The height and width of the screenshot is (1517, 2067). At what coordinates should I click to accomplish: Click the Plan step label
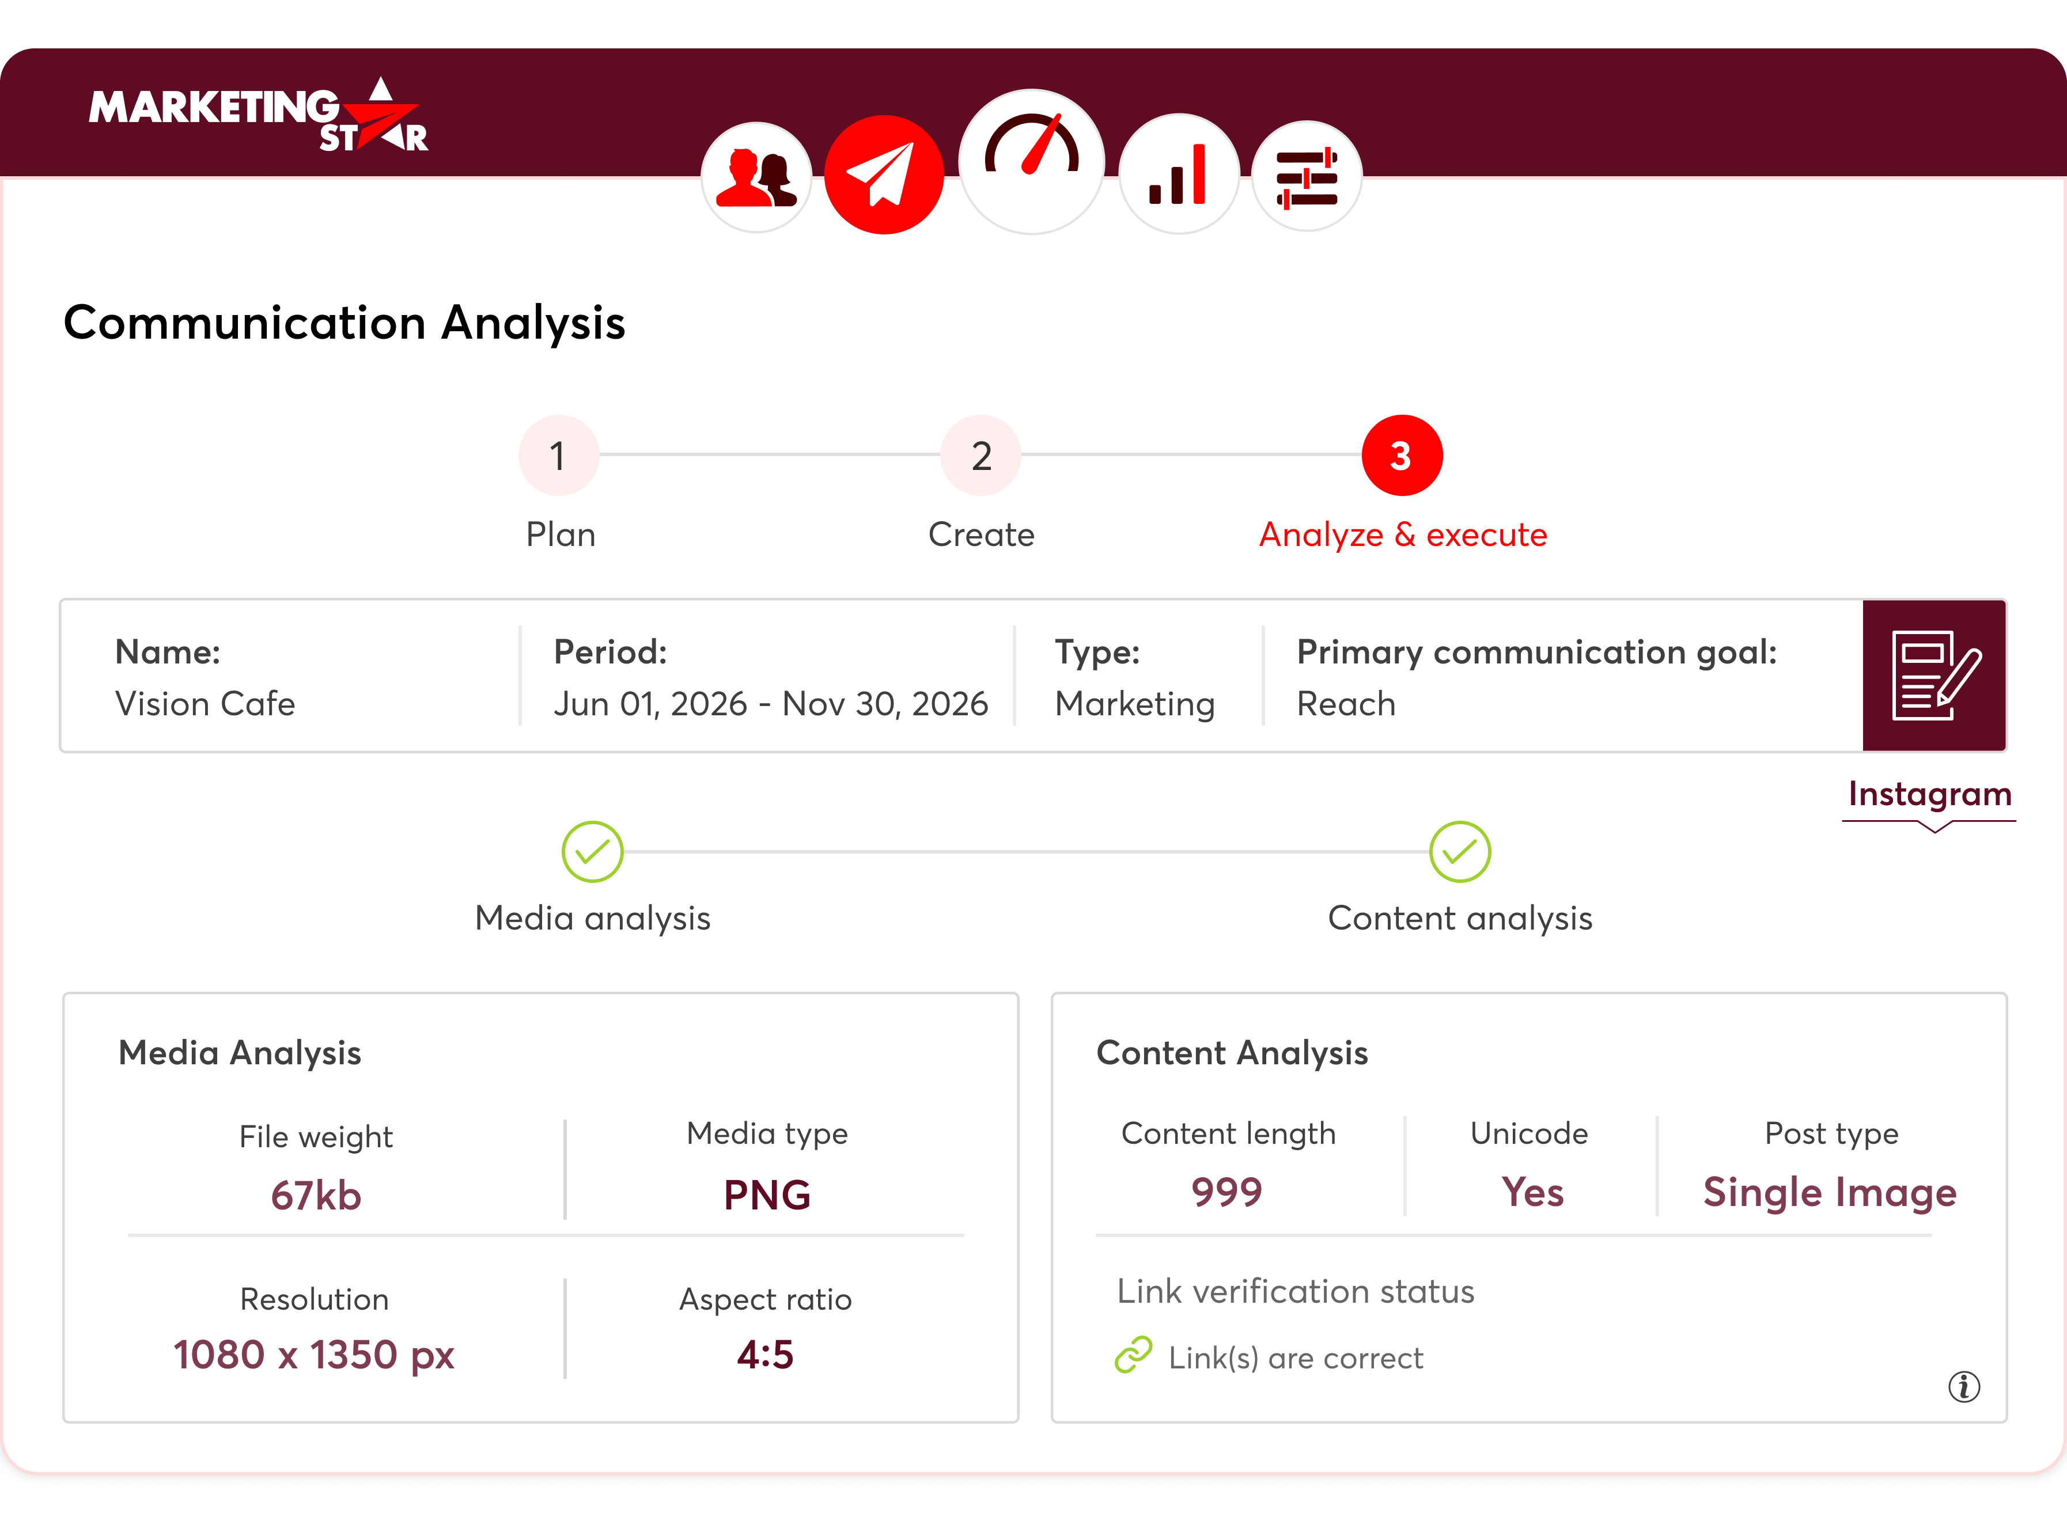click(x=560, y=534)
